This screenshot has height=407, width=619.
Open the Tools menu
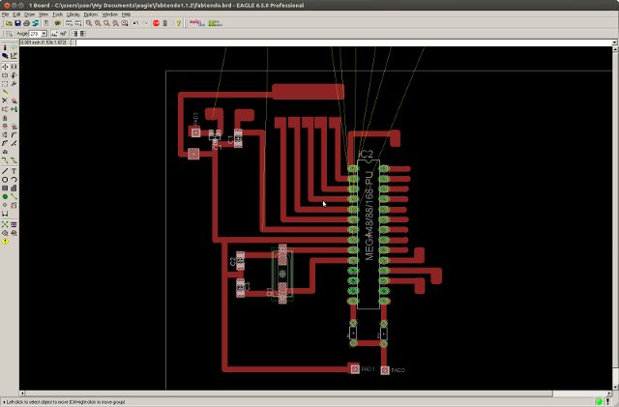tap(58, 15)
